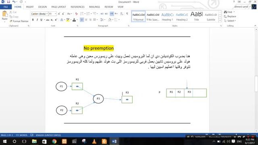Apply paragraph Shading fill color

tap(110, 20)
